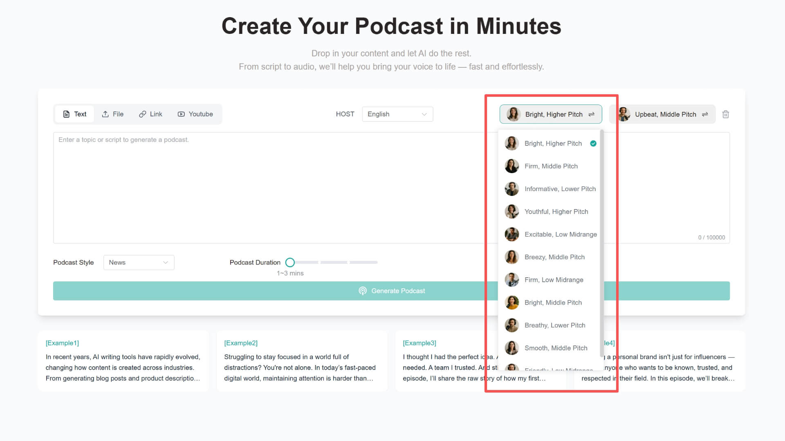Open the English language dropdown
Screen dimensions: 785x441
pyautogui.click(x=397, y=114)
